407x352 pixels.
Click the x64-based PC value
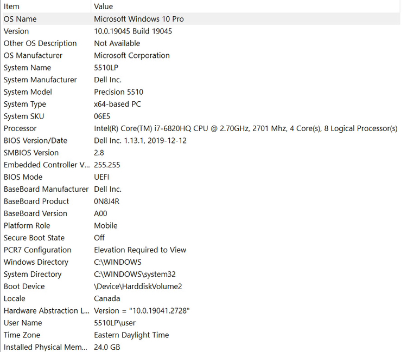(117, 104)
